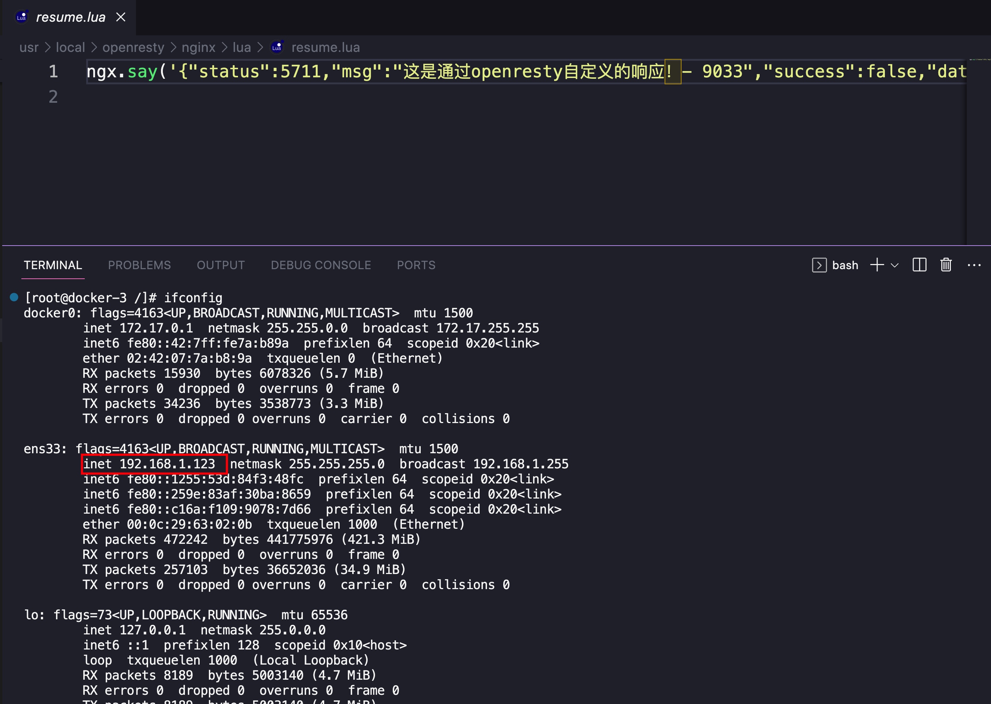The height and width of the screenshot is (704, 991).
Task: Click the bash terminal shell icon
Action: tap(819, 265)
